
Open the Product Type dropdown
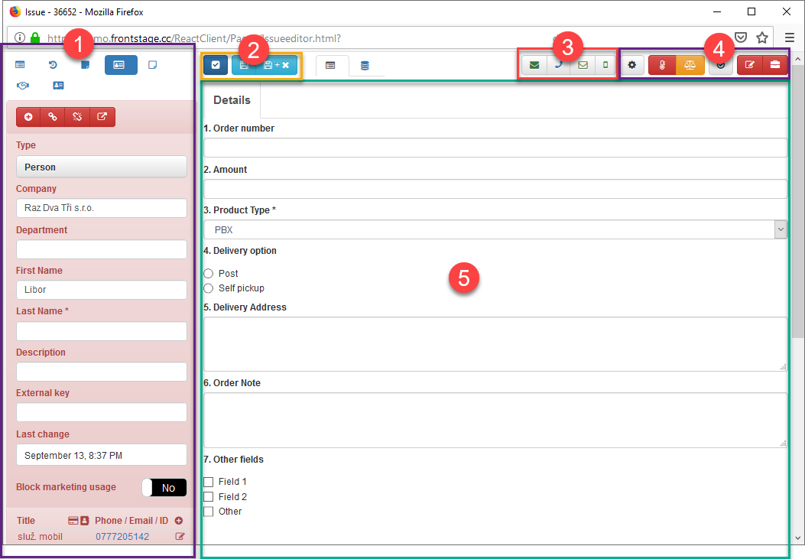point(495,229)
